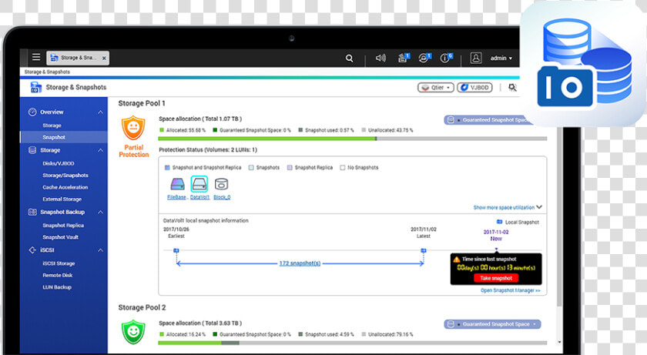Open Storage Pool 2 Guaranteed Snapshot Space dropdown
The height and width of the screenshot is (355, 647).
[x=492, y=324]
